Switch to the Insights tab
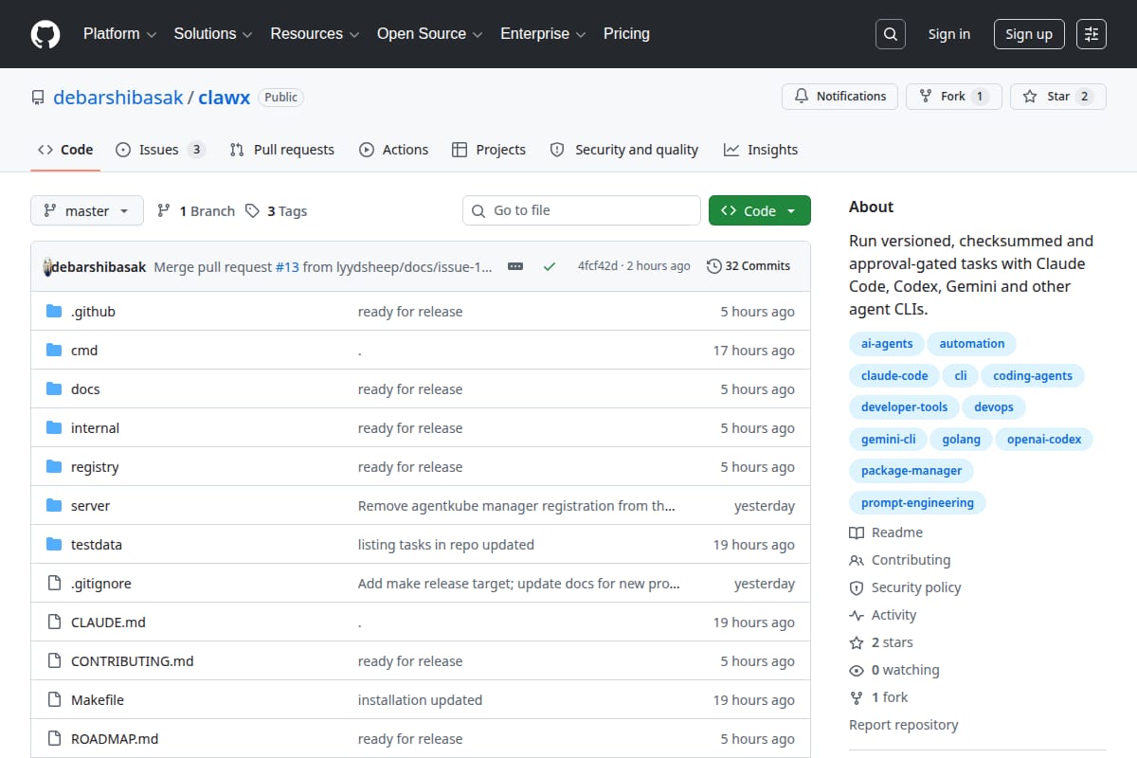 coord(761,150)
